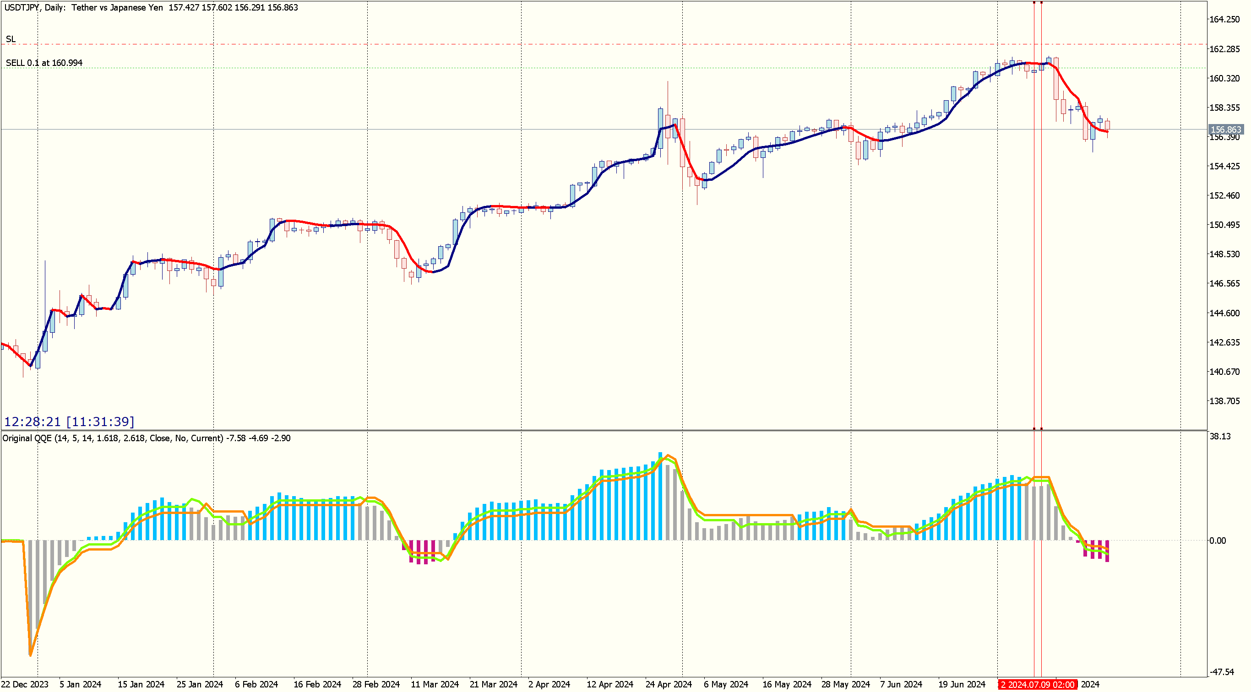Click the SL stop-loss line label

(11, 39)
